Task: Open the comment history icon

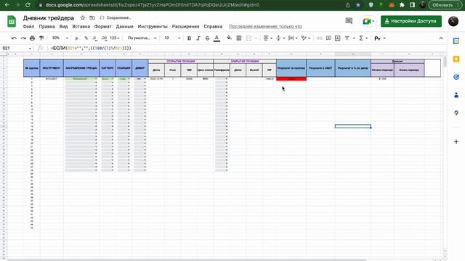Action: click(x=349, y=21)
